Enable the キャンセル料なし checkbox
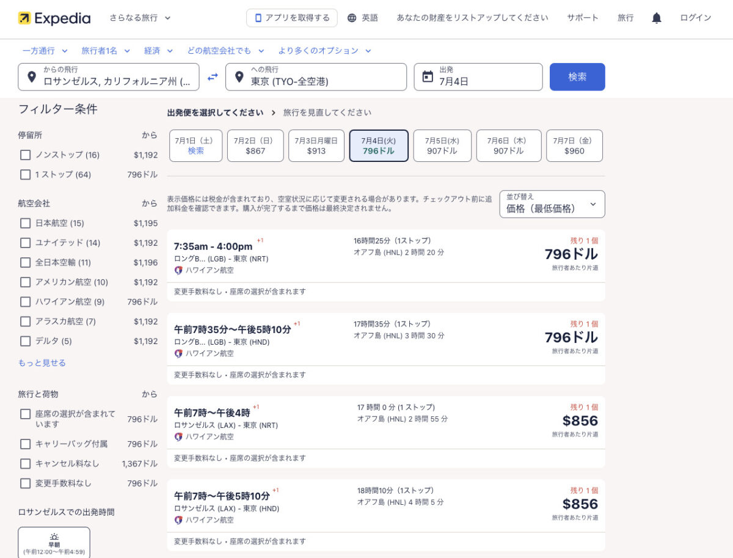733x558 pixels. [25, 464]
